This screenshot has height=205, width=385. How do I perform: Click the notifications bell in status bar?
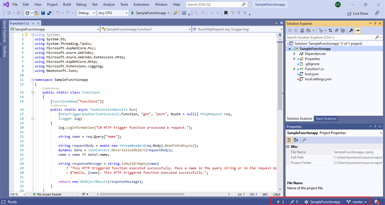coord(376,202)
